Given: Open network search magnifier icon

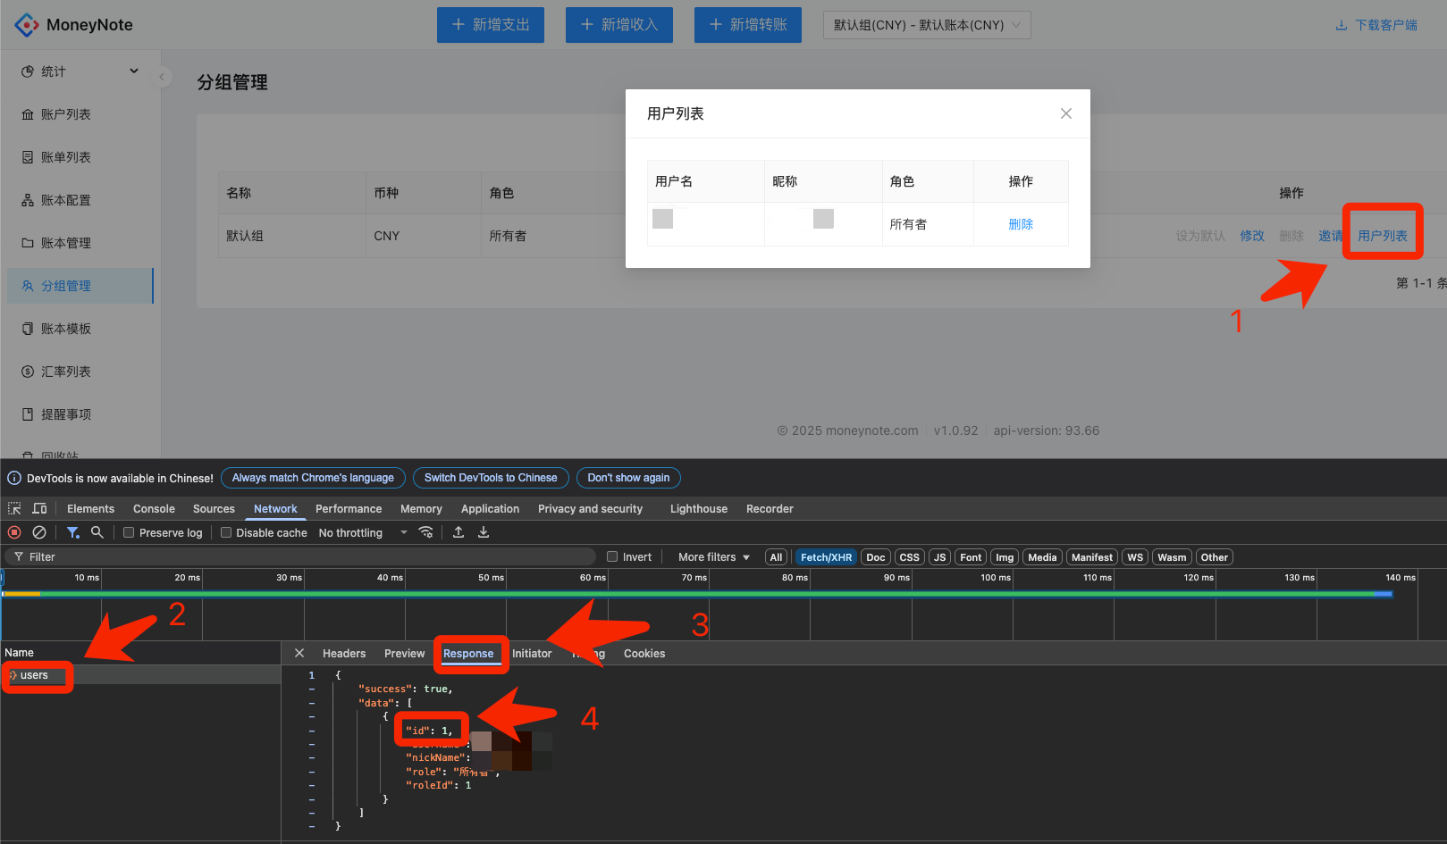Looking at the screenshot, I should click(x=97, y=532).
